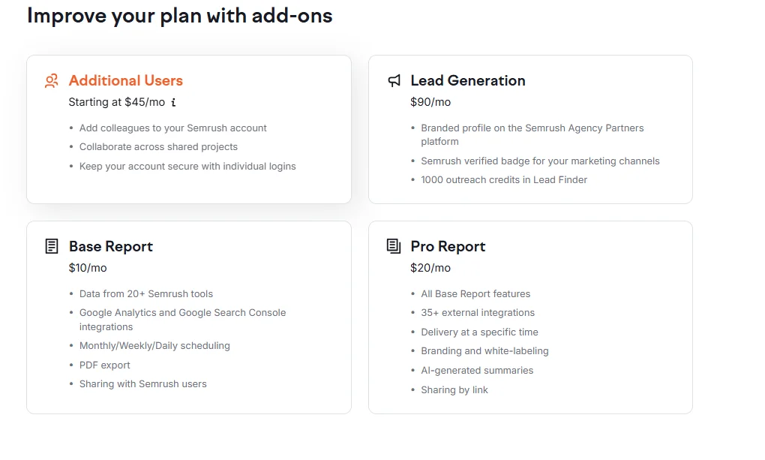
Task: Click "AI-generated summaries" feature line
Action: coord(477,370)
